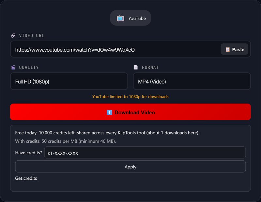This screenshot has height=202, width=261.
Task: Click the link icon next to VIDEO URL
Action: tap(13, 35)
